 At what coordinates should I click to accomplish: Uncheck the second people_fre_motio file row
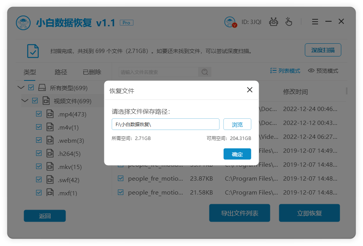121,178
